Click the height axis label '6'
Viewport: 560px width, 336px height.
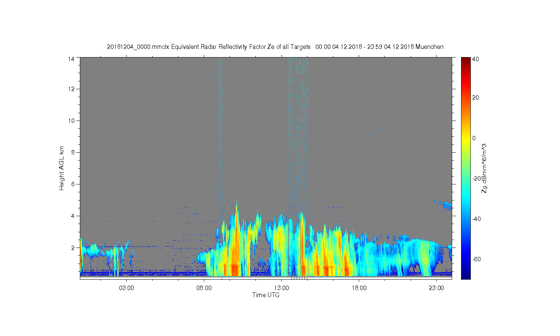(73, 184)
